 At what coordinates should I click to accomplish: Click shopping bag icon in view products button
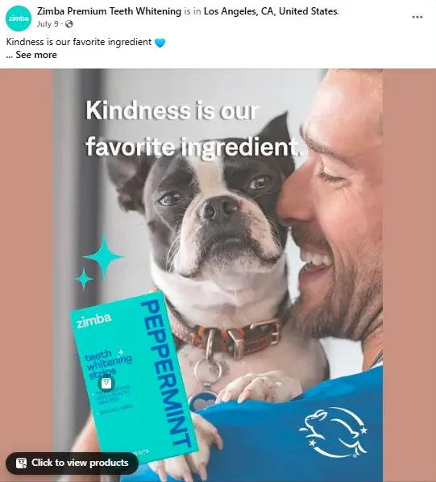pyautogui.click(x=21, y=463)
